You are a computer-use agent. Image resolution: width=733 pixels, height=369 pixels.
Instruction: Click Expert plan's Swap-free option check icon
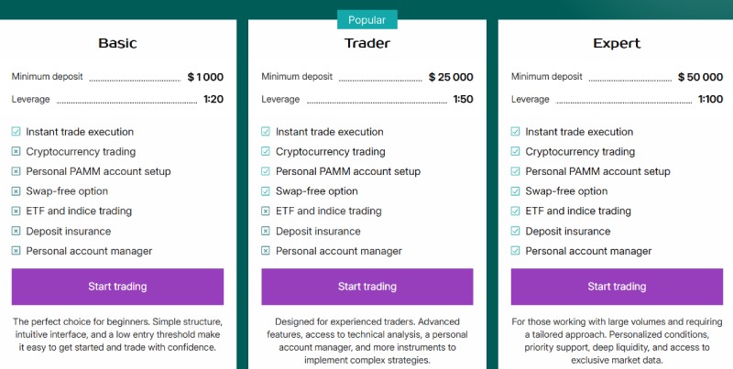coord(516,191)
